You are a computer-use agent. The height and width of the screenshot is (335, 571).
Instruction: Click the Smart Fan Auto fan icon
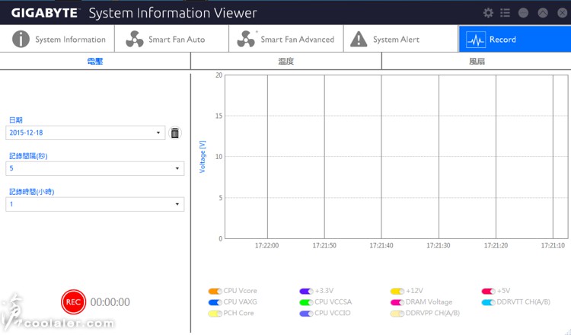pos(134,39)
